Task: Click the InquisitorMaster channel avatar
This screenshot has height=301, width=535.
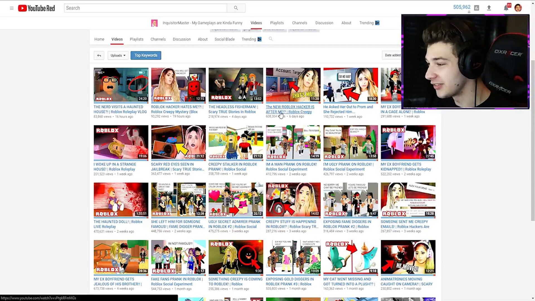Action: point(154,23)
